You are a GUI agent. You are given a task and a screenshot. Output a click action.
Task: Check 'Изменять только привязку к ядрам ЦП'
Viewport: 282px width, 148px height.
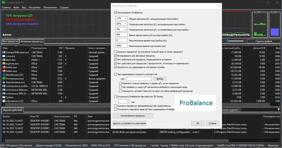120,83
